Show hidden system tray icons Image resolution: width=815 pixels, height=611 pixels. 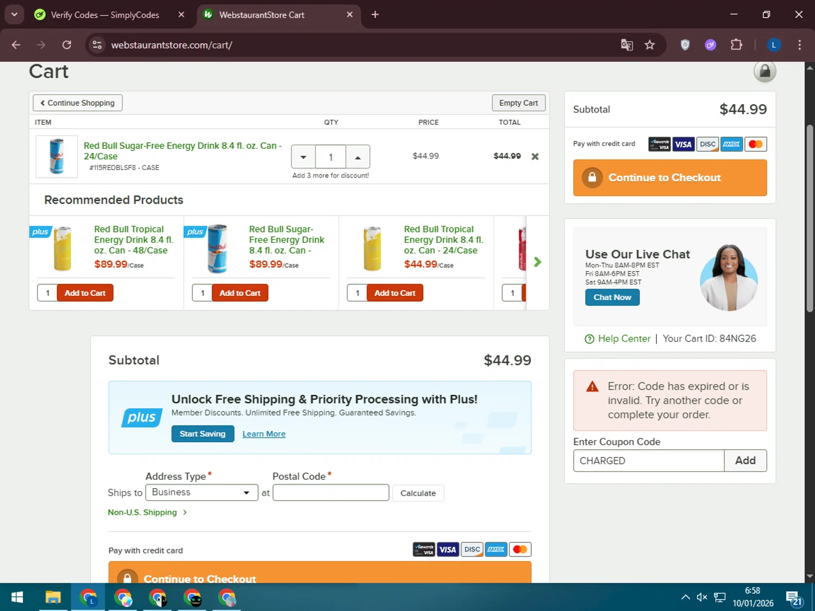686,597
